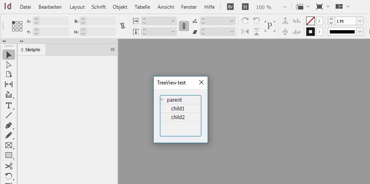The height and width of the screenshot is (184, 370).
Task: Open Adobe Stock via St icon
Action: (245, 7)
